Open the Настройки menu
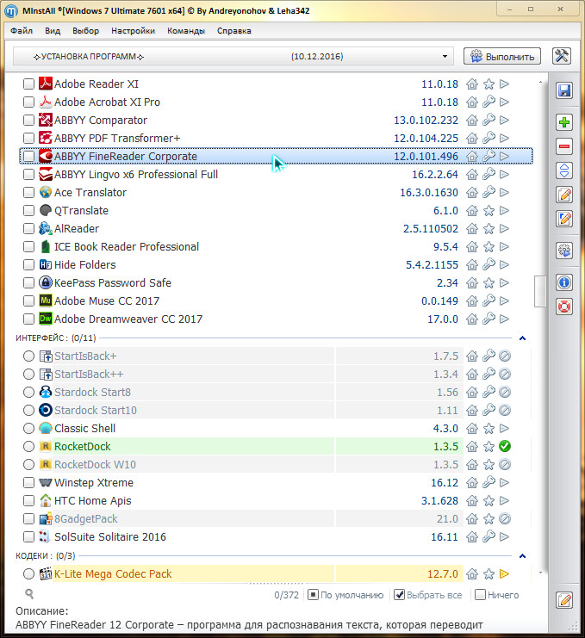 click(x=134, y=31)
